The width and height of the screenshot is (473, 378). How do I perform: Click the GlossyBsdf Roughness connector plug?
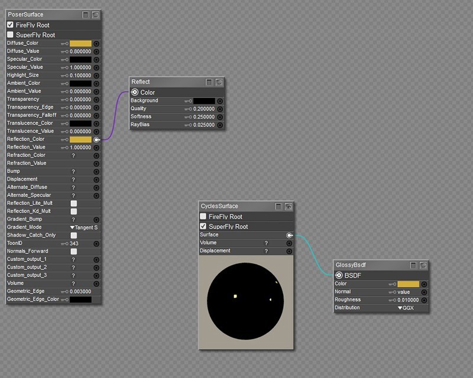click(424, 300)
